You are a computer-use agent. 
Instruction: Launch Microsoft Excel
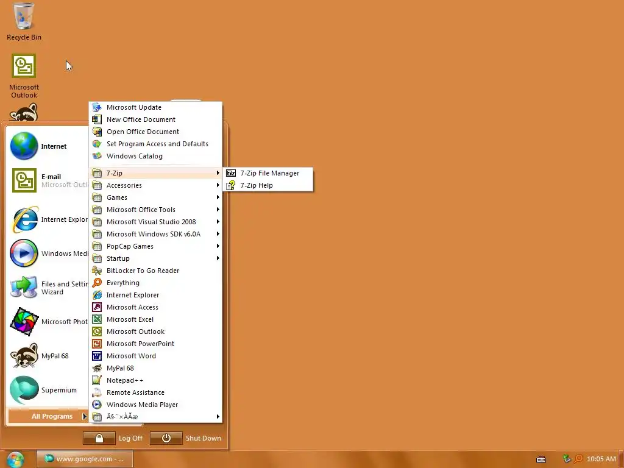tap(155, 319)
